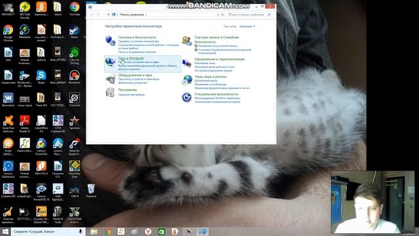Click 'Оформление и персонализация' heading link
This screenshot has height=236, width=419.
click(219, 59)
